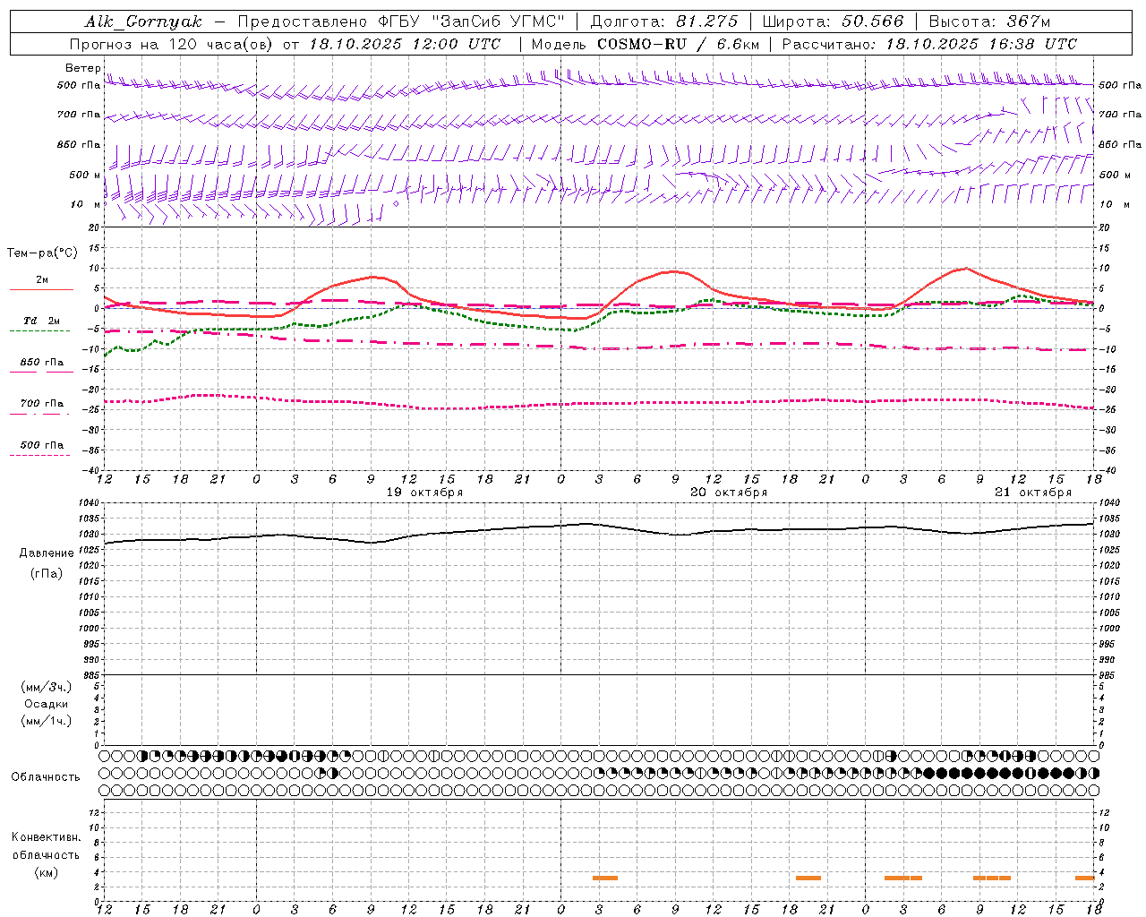The width and height of the screenshot is (1146, 917).
Task: Click the station name Alk_Gornyak
Action: [143, 21]
